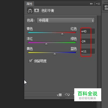The width and height of the screenshot is (108, 108).
Task: Click the 洋红 label
Action: [30, 39]
